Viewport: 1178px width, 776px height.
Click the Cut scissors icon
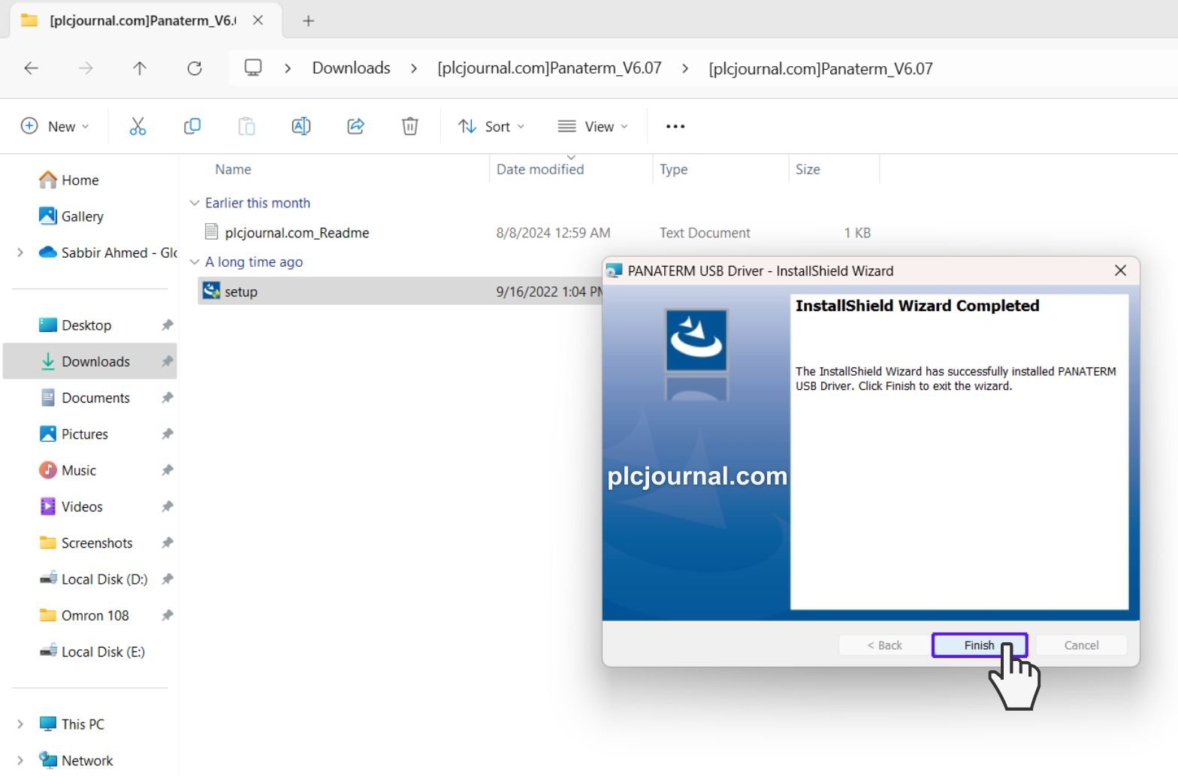(x=137, y=126)
